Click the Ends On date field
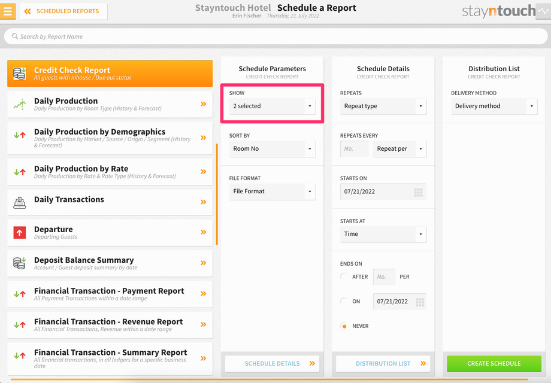 tap(399, 301)
